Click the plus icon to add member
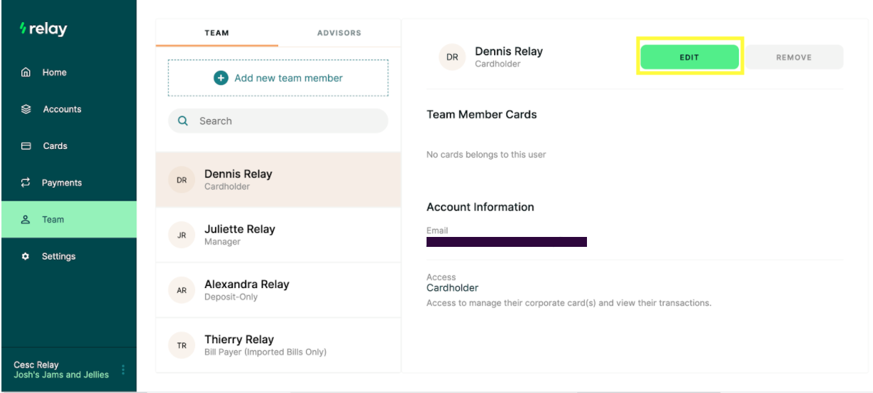This screenshot has height=393, width=873. (221, 78)
